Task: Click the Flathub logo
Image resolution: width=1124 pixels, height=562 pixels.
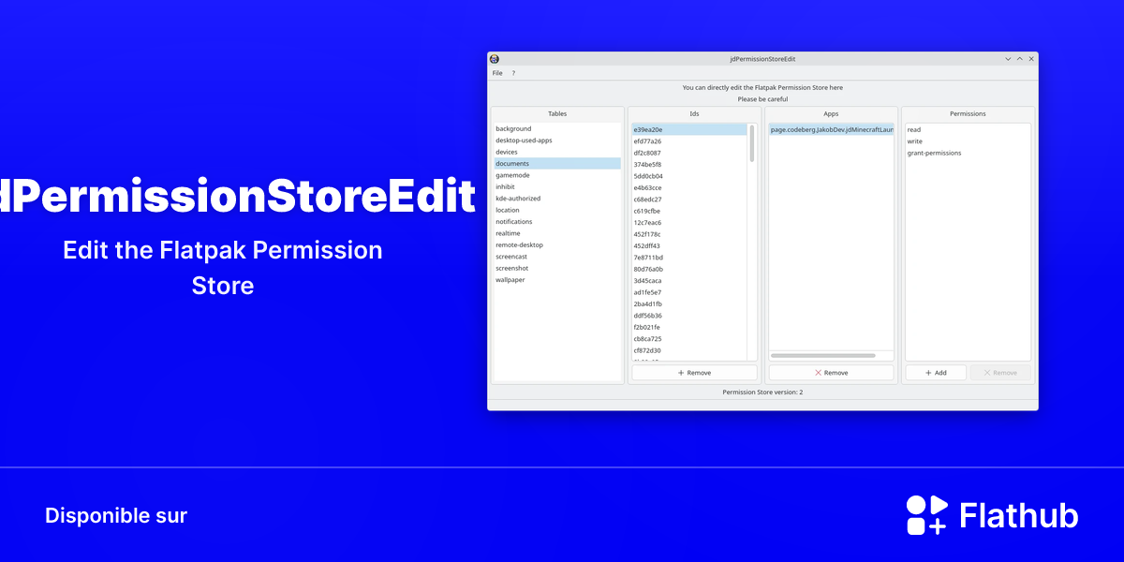Action: (992, 515)
